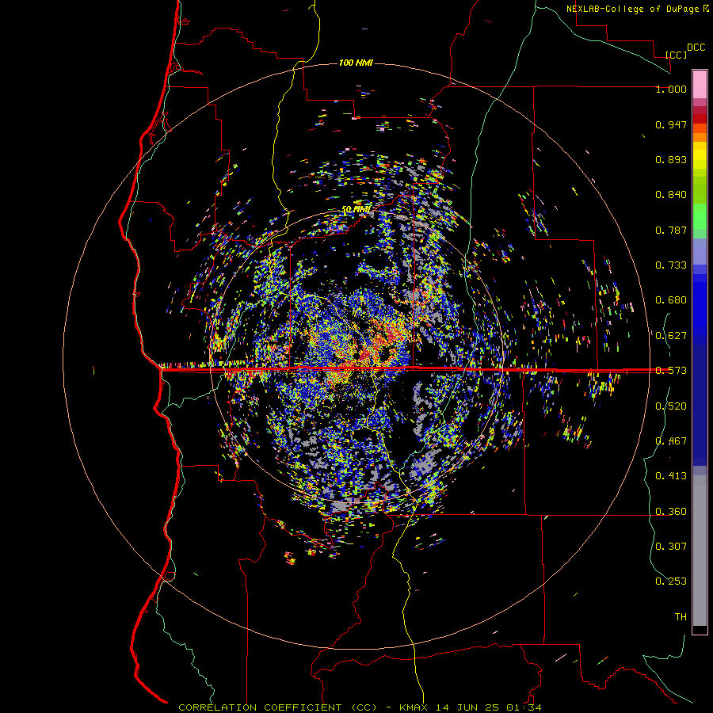Click the [CC] units label
Screen dimensions: 713x713
pyautogui.click(x=677, y=55)
